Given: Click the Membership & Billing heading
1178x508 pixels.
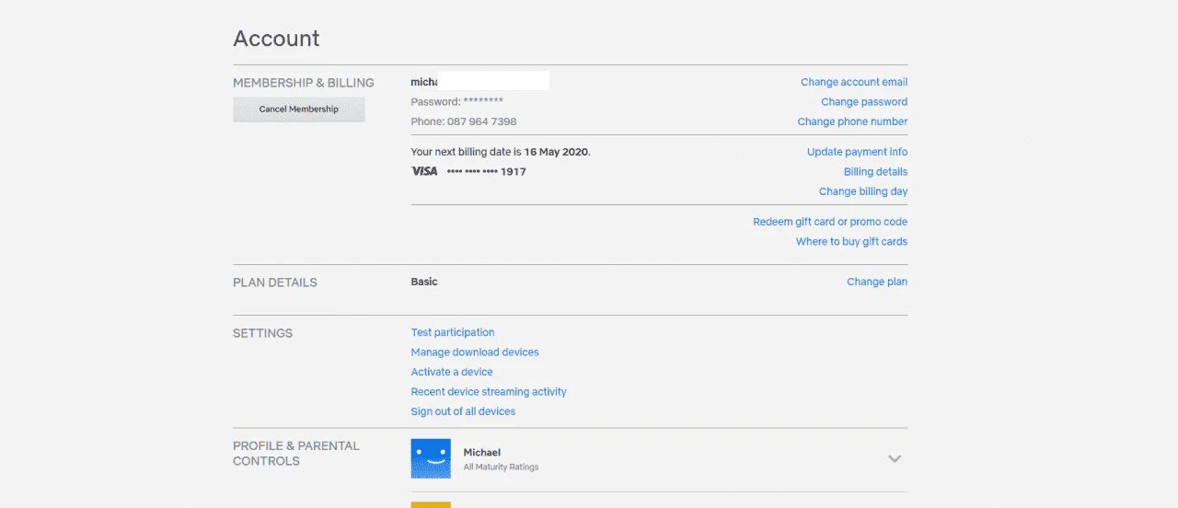Looking at the screenshot, I should tap(304, 83).
